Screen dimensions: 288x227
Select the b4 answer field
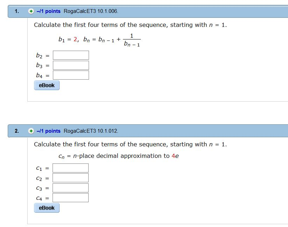pyautogui.click(x=70, y=74)
